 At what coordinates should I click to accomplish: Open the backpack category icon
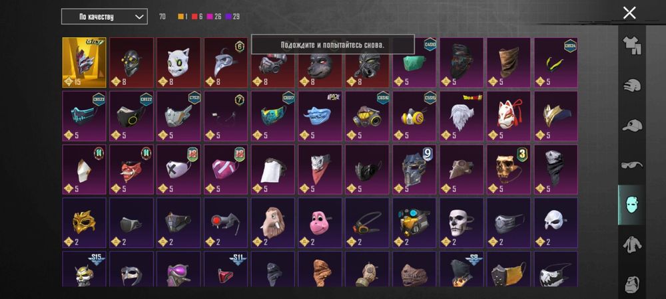(631, 284)
